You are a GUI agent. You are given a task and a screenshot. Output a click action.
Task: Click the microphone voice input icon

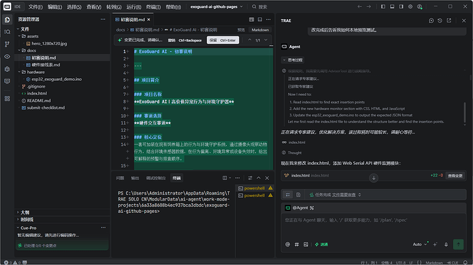[x=446, y=244]
